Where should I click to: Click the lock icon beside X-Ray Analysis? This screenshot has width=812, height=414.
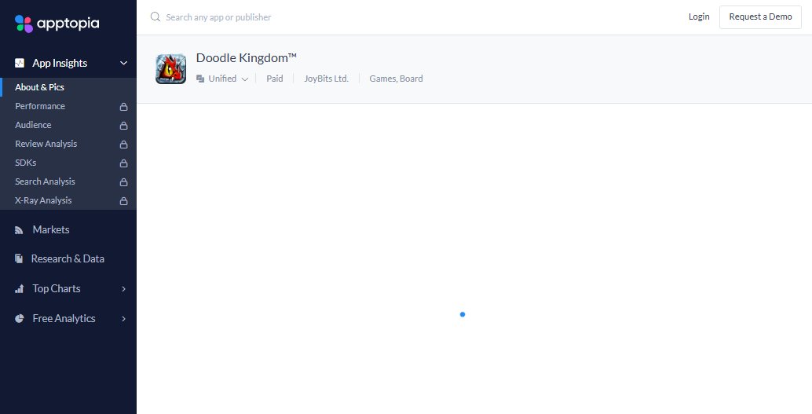click(124, 200)
